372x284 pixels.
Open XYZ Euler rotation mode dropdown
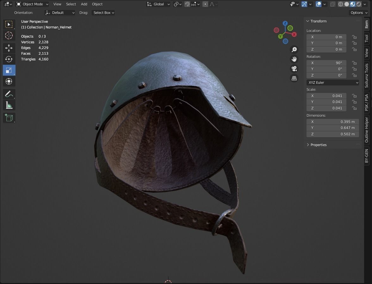coord(333,83)
